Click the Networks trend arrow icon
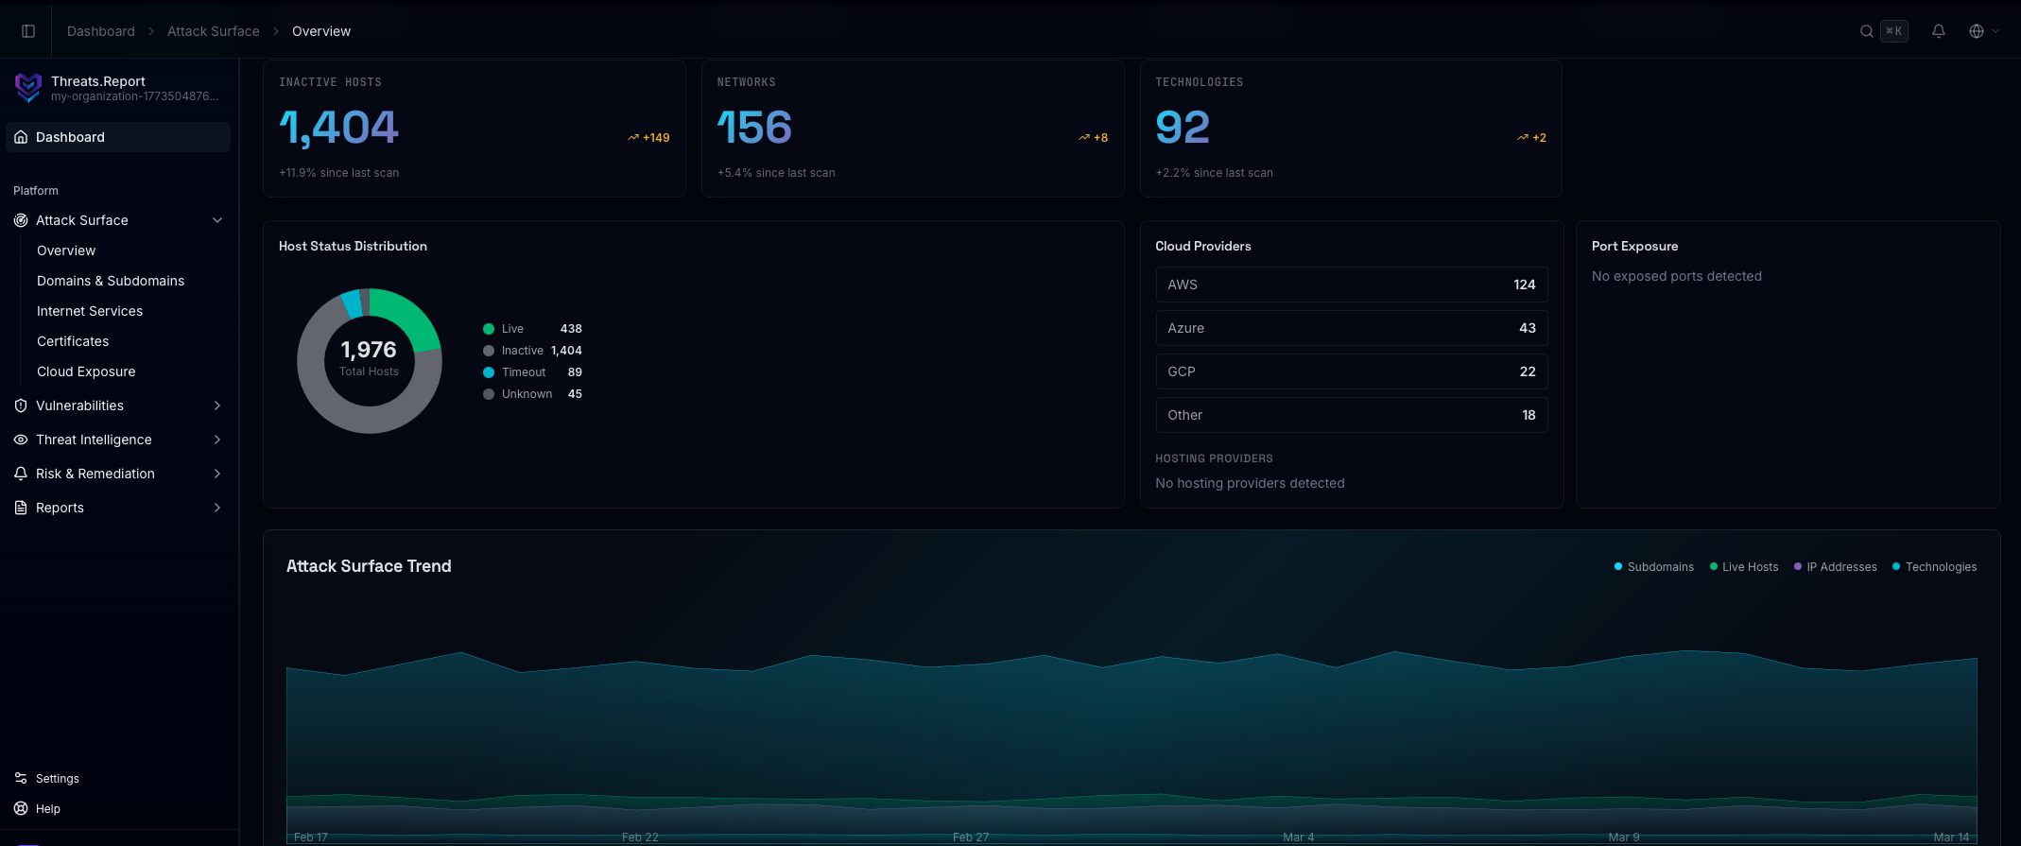 point(1084,138)
